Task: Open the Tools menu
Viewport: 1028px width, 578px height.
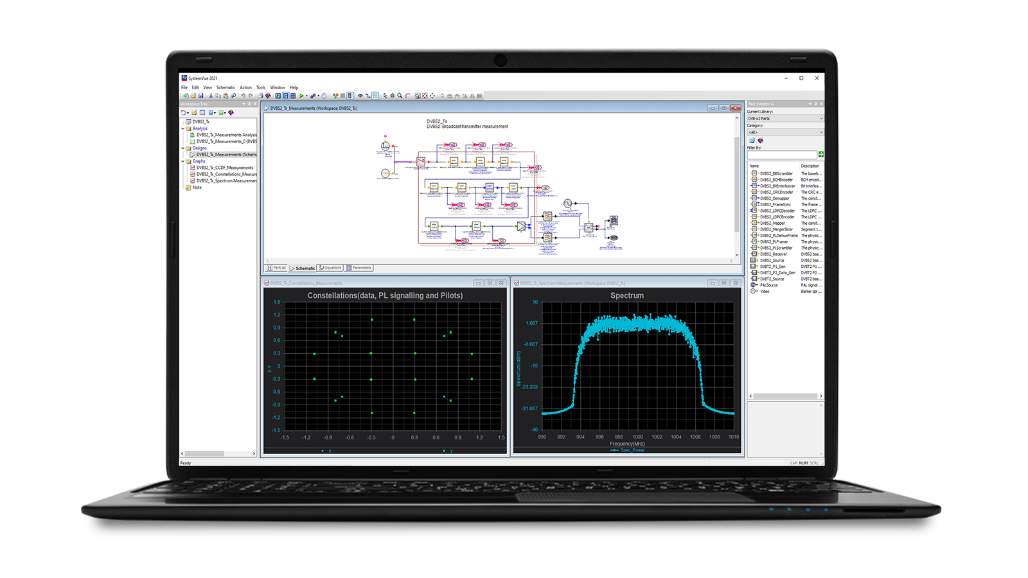Action: point(261,87)
